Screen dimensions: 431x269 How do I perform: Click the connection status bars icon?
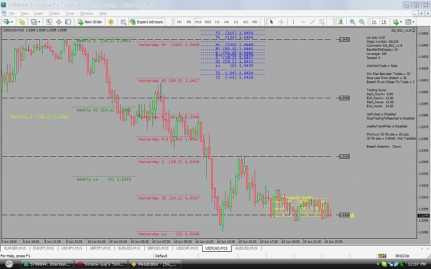(x=382, y=256)
